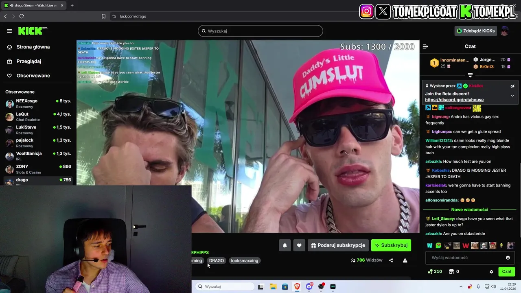
Task: Hide the pinned KickBot message with eye icon
Action: pos(512,86)
